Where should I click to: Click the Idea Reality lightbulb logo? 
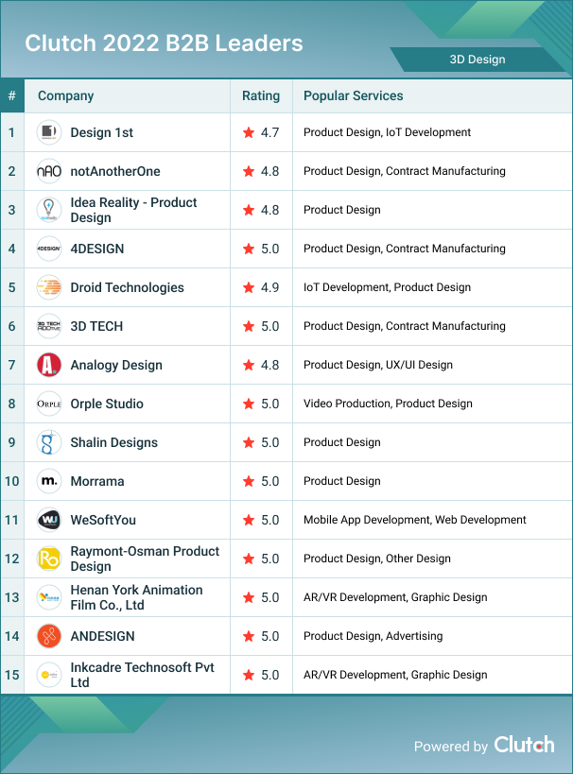[x=49, y=210]
